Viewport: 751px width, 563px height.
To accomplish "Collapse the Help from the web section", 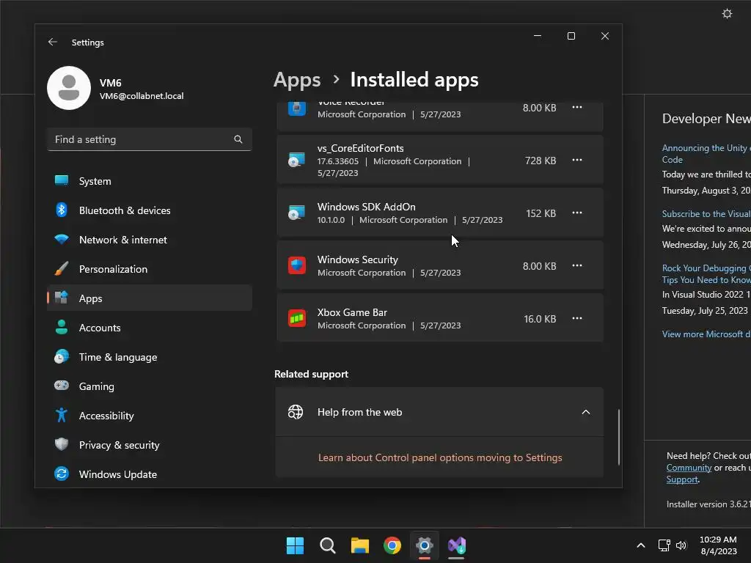I will click(586, 412).
